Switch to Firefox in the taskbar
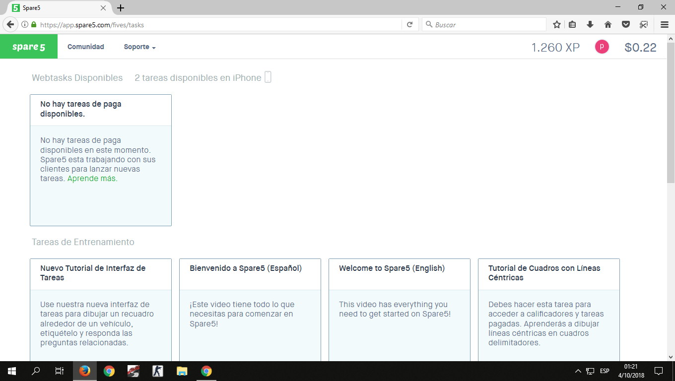The image size is (675, 381). (85, 371)
